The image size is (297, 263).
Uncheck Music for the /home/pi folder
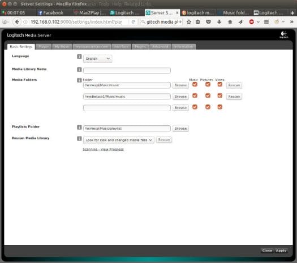point(195,84)
